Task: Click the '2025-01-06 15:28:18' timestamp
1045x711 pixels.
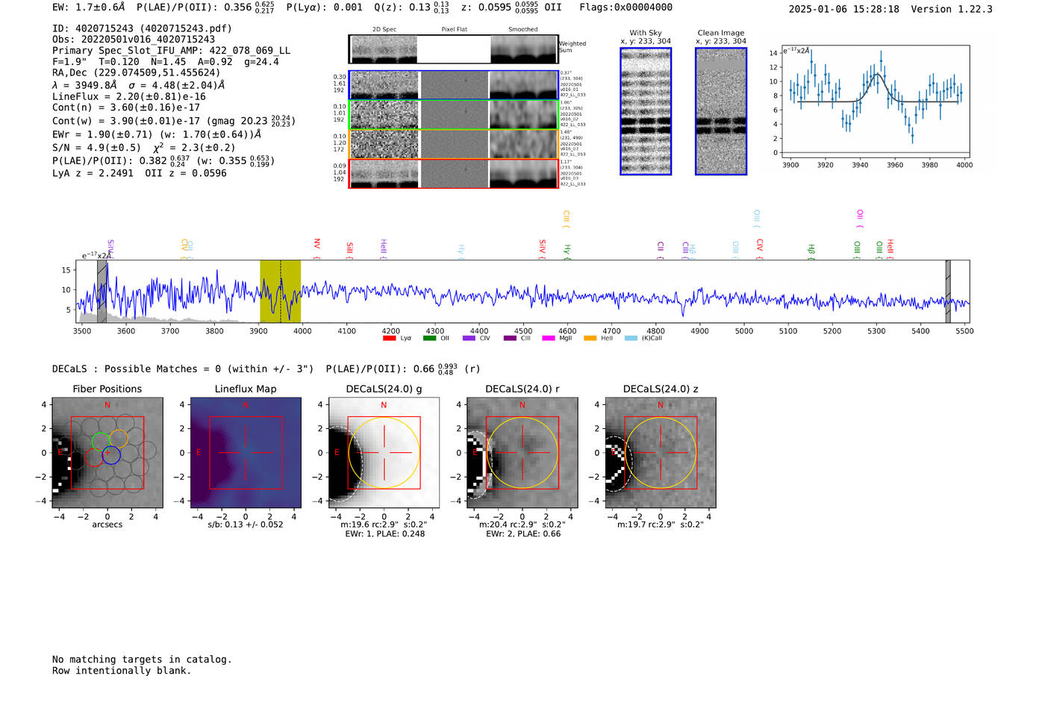Action: (843, 9)
